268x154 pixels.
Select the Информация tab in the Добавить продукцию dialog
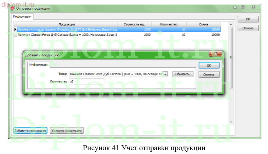click(38, 65)
